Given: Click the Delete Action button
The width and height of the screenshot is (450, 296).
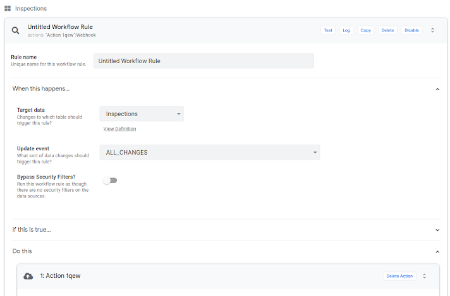Looking at the screenshot, I should pyautogui.click(x=399, y=276).
